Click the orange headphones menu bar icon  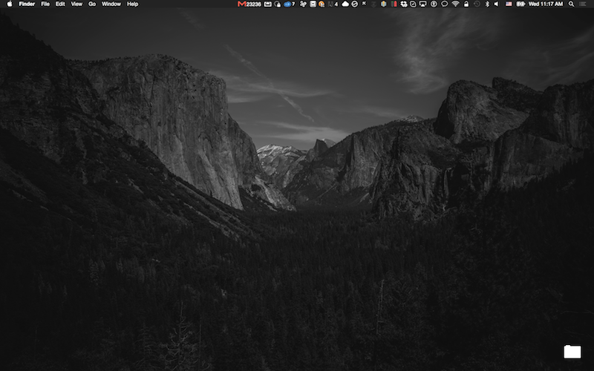click(x=322, y=4)
